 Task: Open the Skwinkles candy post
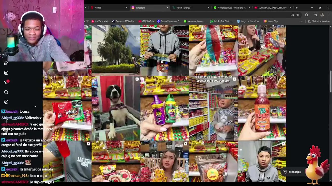pyautogui.click(x=67, y=108)
